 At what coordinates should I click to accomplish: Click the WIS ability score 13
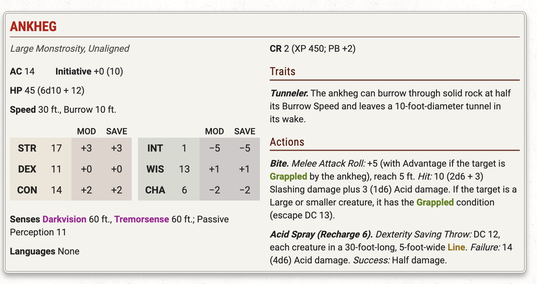coord(184,169)
